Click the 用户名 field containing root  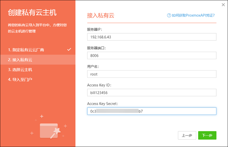(151, 74)
